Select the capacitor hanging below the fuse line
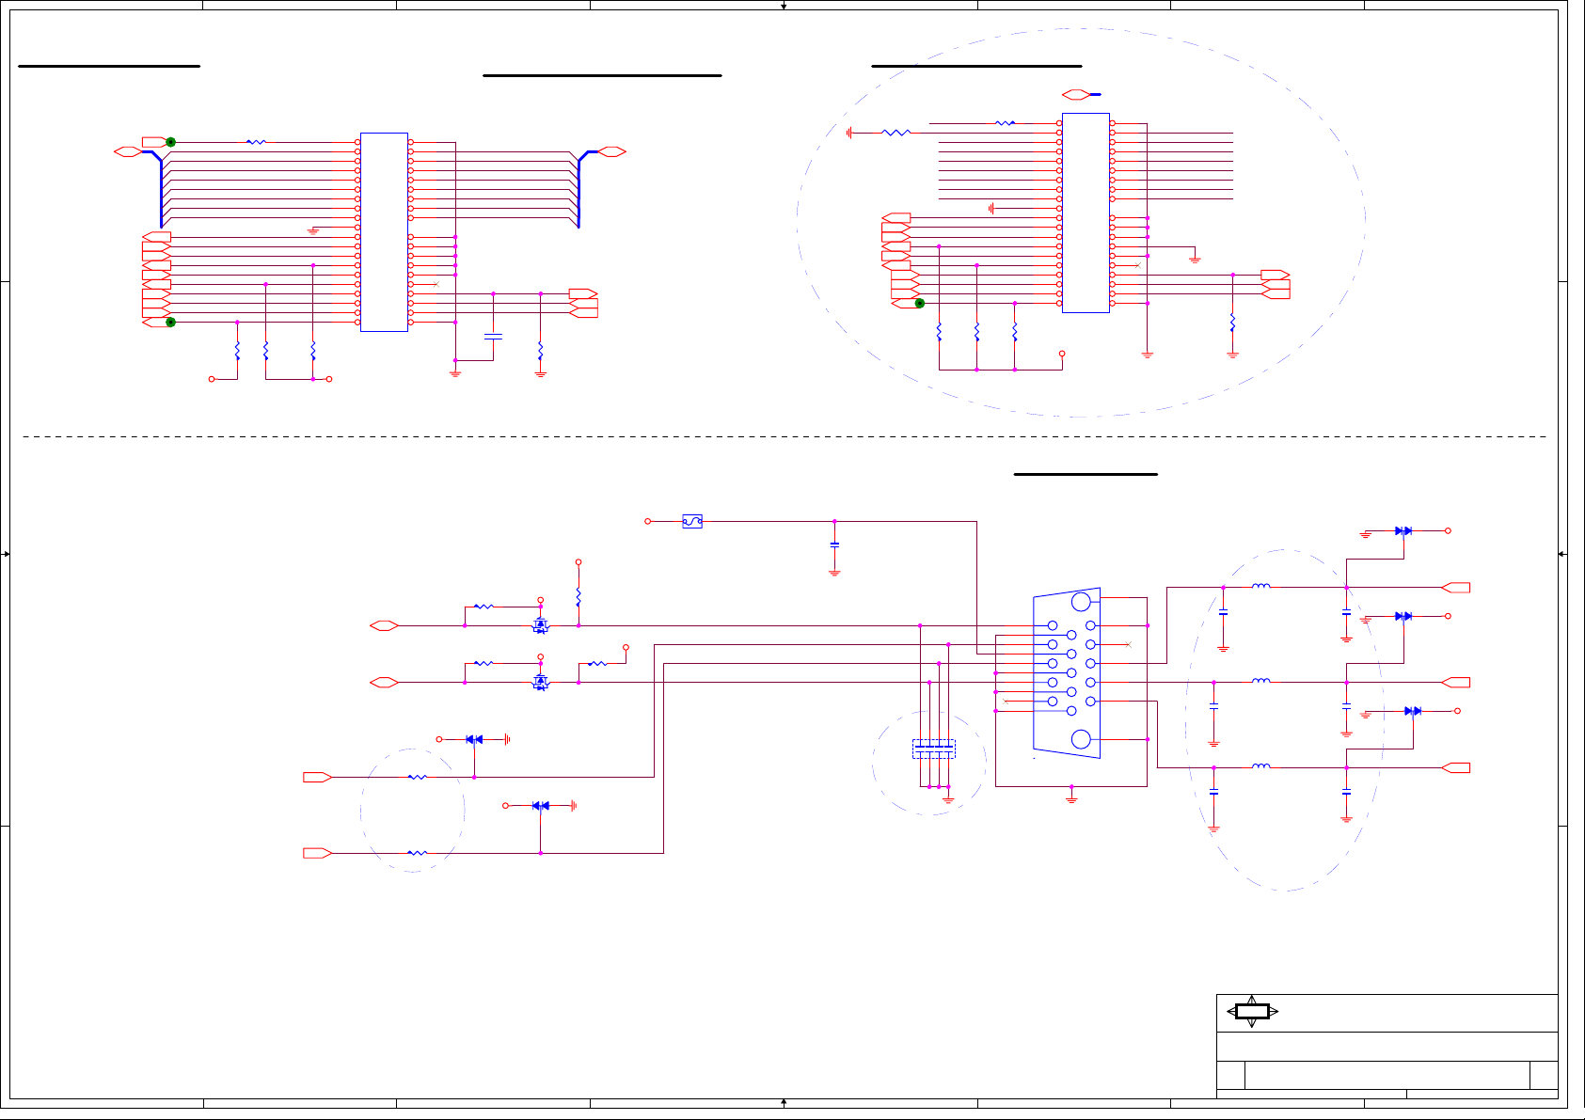Image resolution: width=1585 pixels, height=1120 pixels. tap(834, 544)
